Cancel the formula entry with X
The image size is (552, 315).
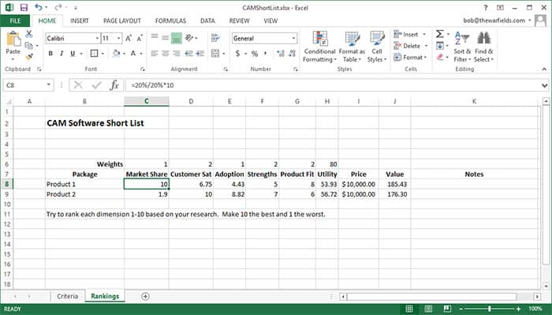[x=79, y=85]
